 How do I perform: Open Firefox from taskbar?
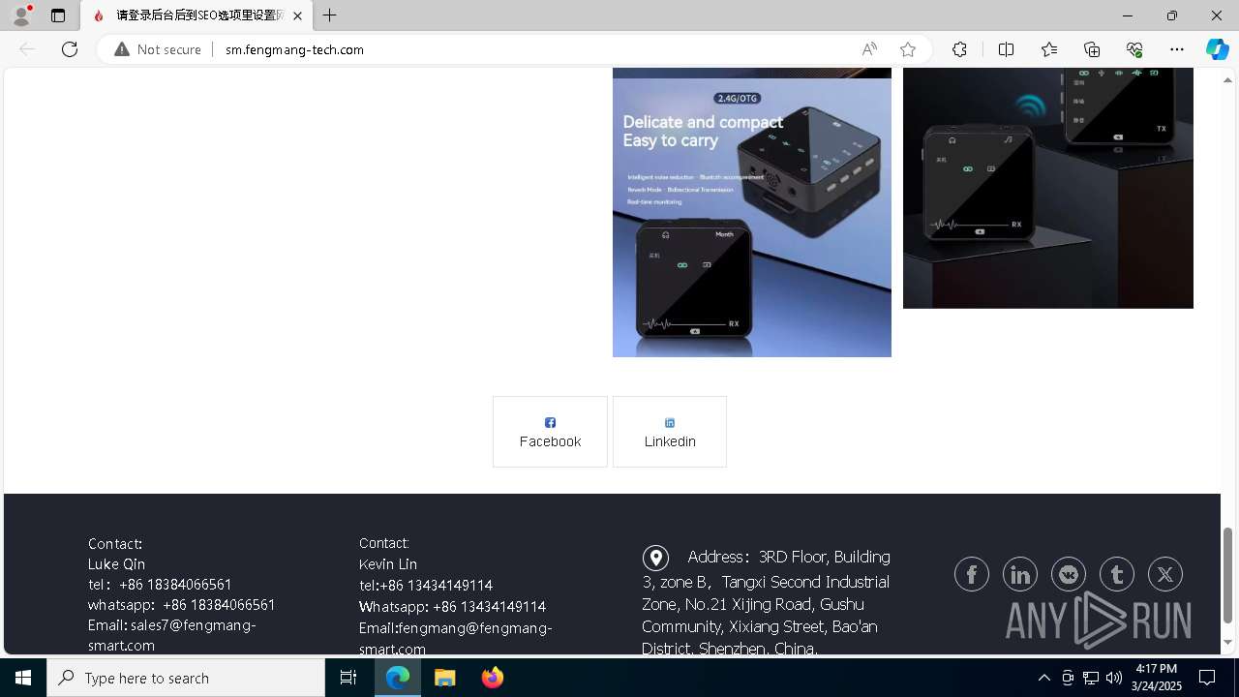(x=492, y=678)
